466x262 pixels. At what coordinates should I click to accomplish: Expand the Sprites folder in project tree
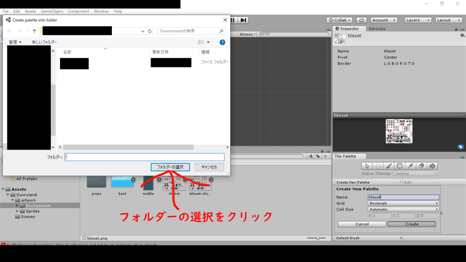(x=18, y=211)
